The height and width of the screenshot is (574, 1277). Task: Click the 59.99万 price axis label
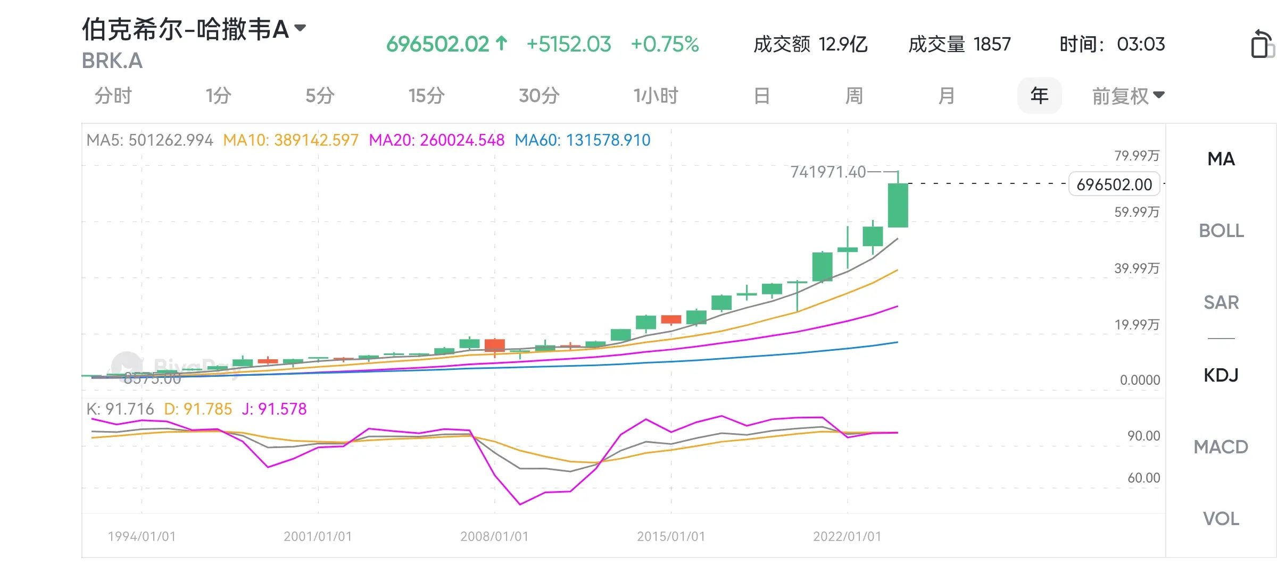(x=1137, y=212)
